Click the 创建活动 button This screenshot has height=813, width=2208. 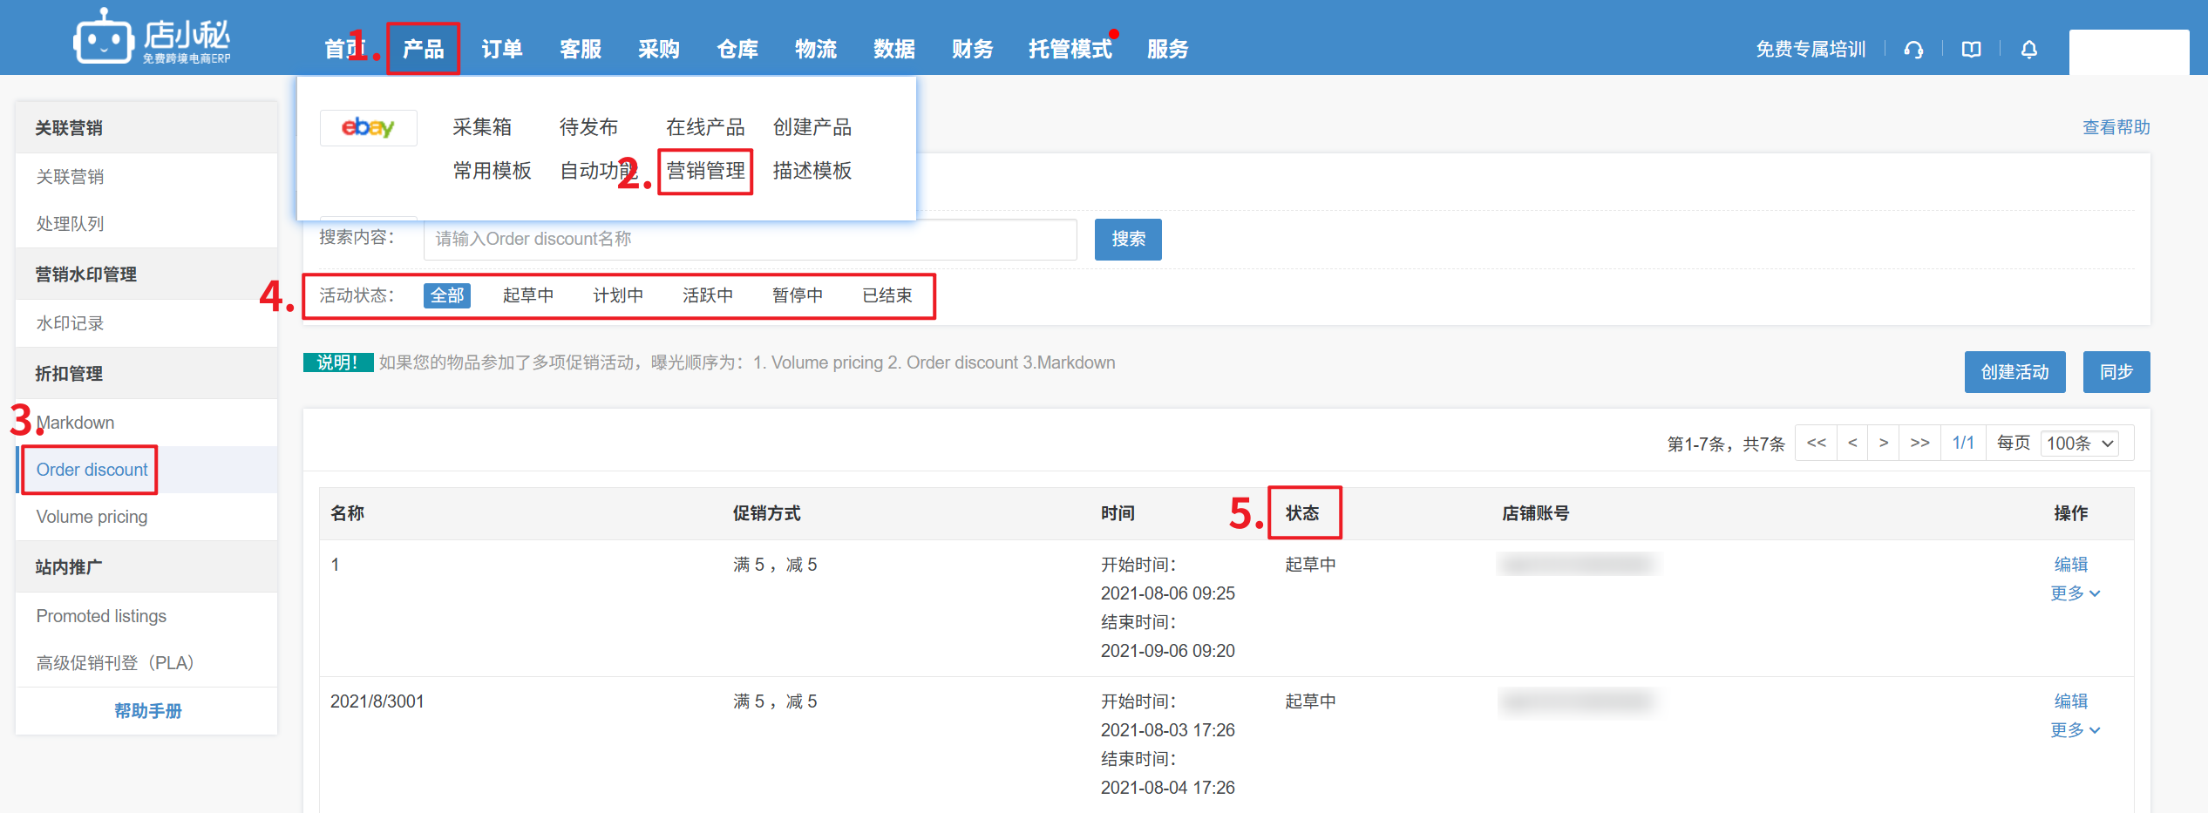(x=2014, y=372)
